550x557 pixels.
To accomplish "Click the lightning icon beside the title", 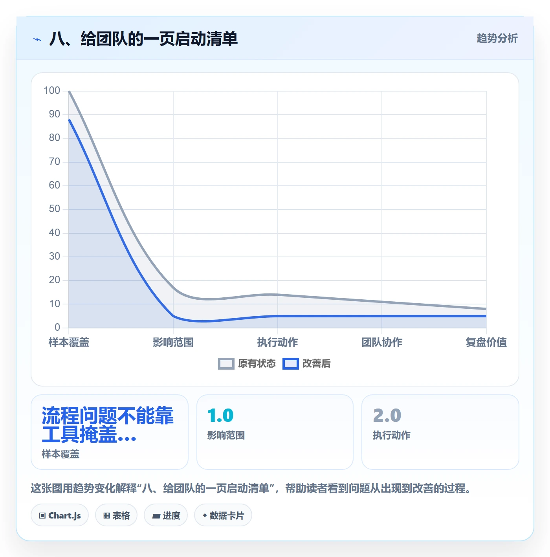I will 37,39.
